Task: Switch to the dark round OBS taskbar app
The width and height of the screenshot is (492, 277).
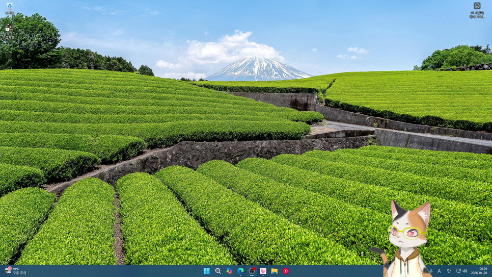Action: tap(252, 271)
